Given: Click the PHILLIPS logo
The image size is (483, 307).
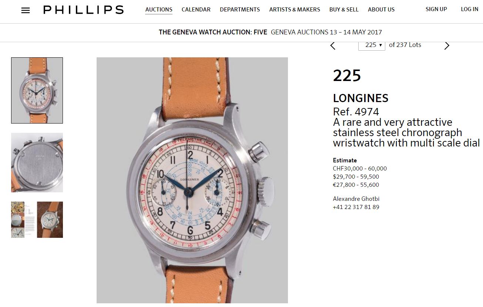Looking at the screenshot, I should click(84, 10).
